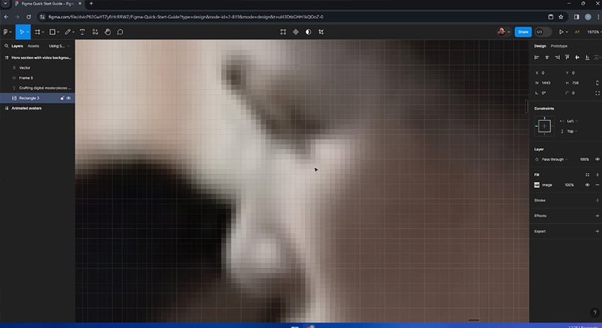This screenshot has width=602, height=328.
Task: Select the Frame tool
Action: (x=38, y=33)
